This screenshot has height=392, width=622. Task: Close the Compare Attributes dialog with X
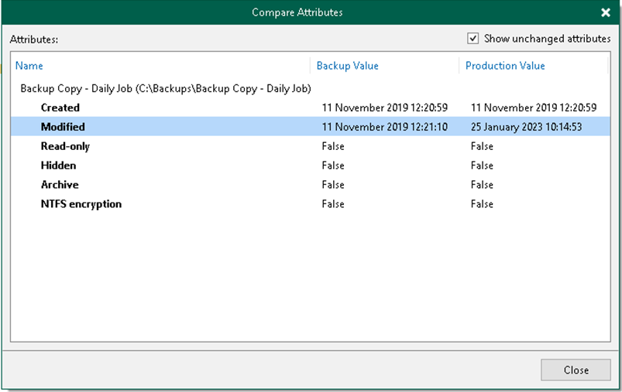[x=605, y=12]
